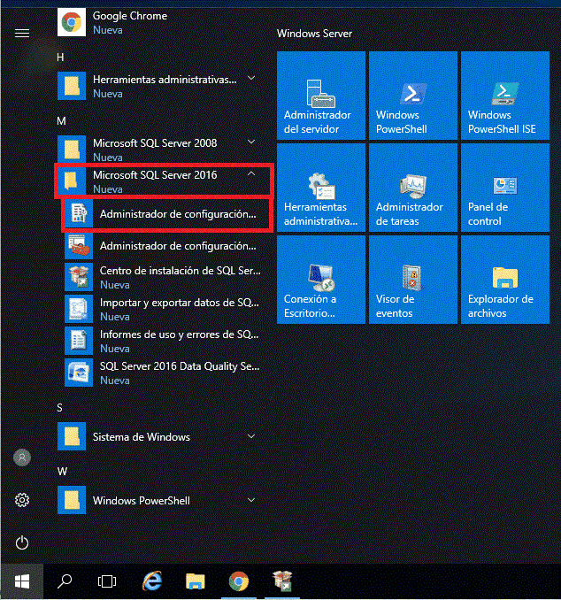Expand the start menu hamburger icon
This screenshot has height=600, width=561.
click(x=22, y=34)
